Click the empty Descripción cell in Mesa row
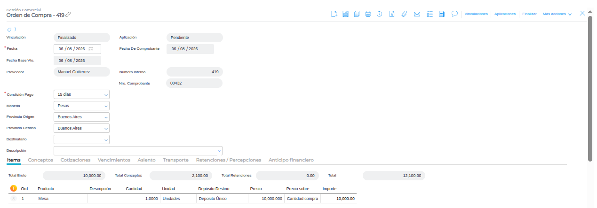 tap(106, 199)
